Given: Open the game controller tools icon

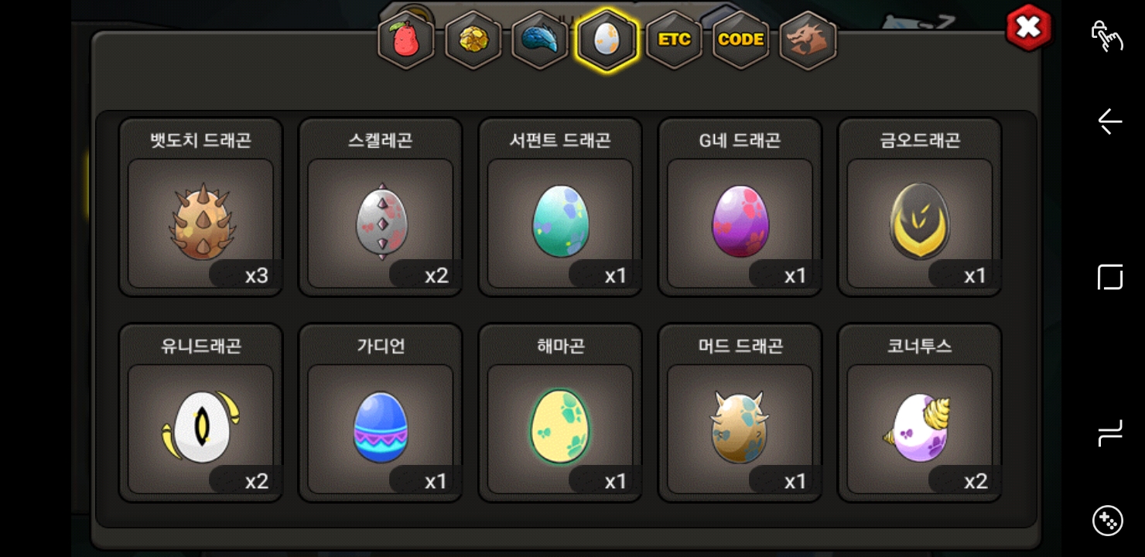Looking at the screenshot, I should 1108,520.
